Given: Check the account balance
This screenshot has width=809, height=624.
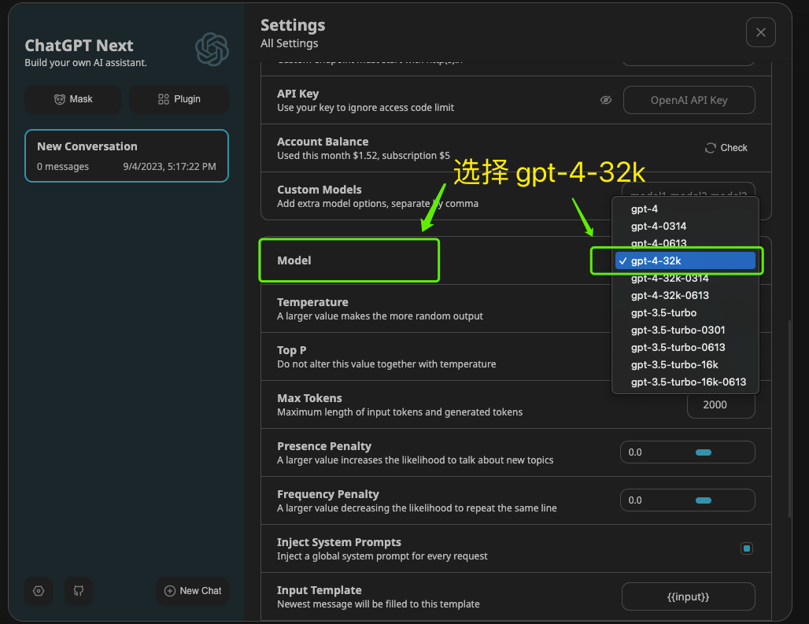Looking at the screenshot, I should [726, 148].
